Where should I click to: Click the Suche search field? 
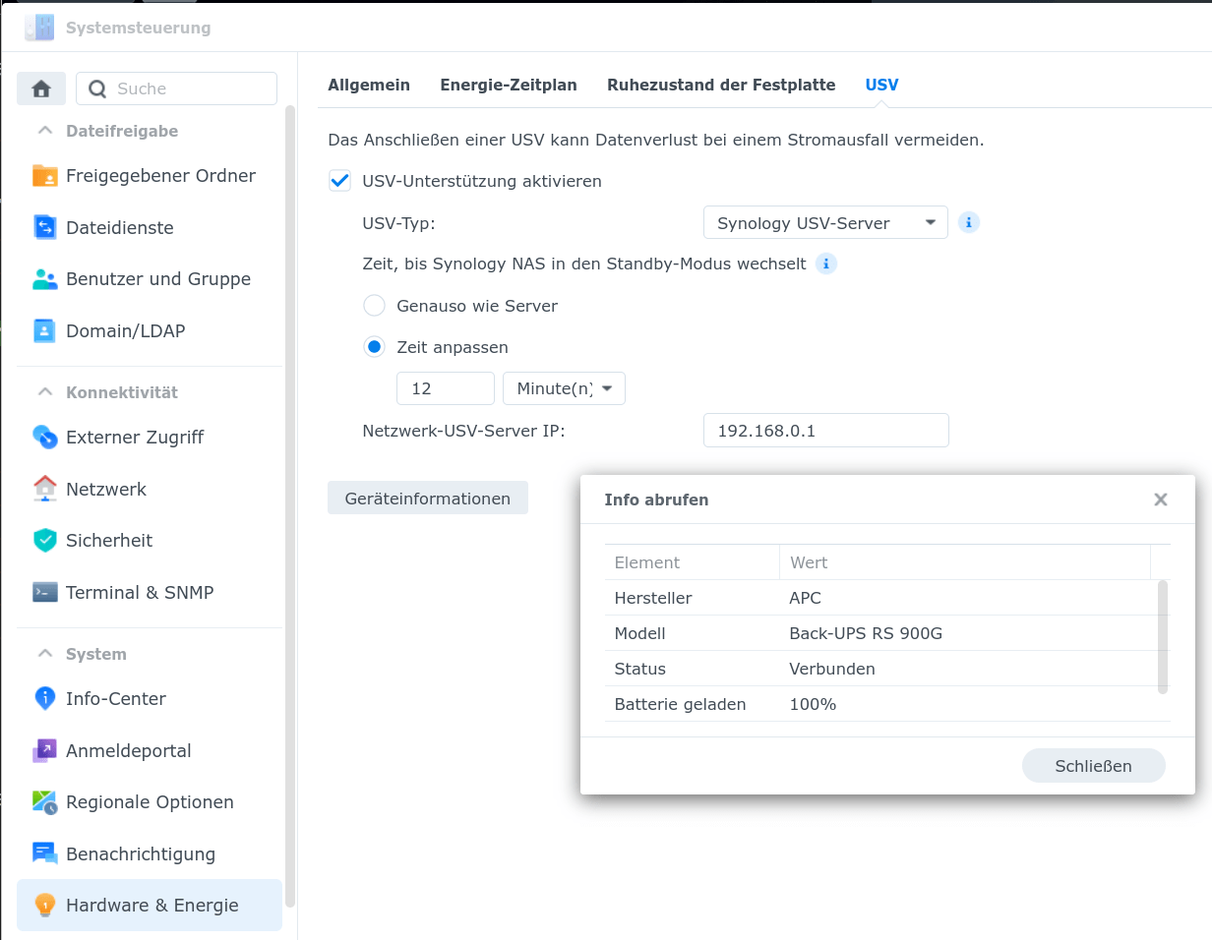176,88
